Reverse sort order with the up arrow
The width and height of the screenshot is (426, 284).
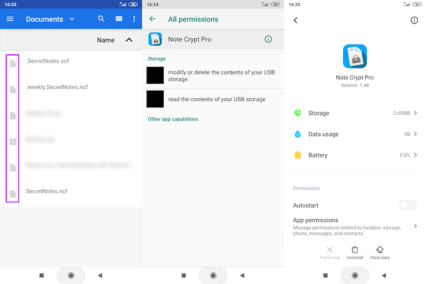click(x=129, y=40)
